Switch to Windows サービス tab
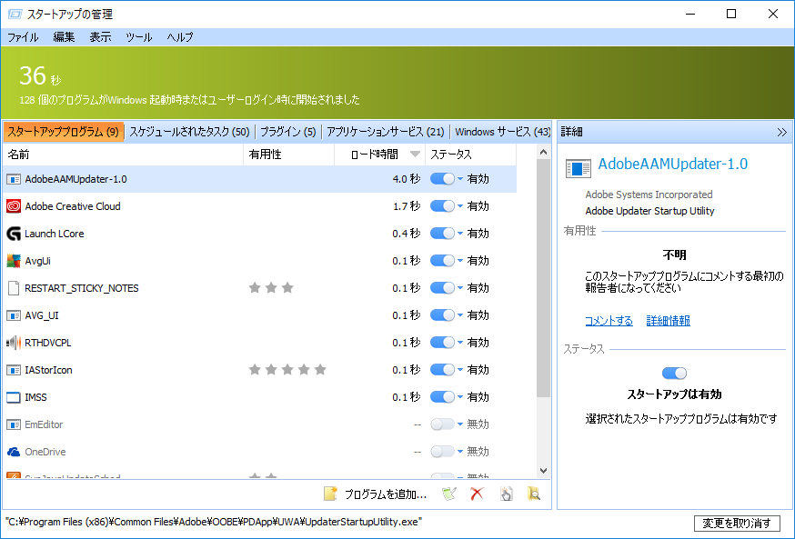This screenshot has height=539, width=795. click(x=501, y=132)
